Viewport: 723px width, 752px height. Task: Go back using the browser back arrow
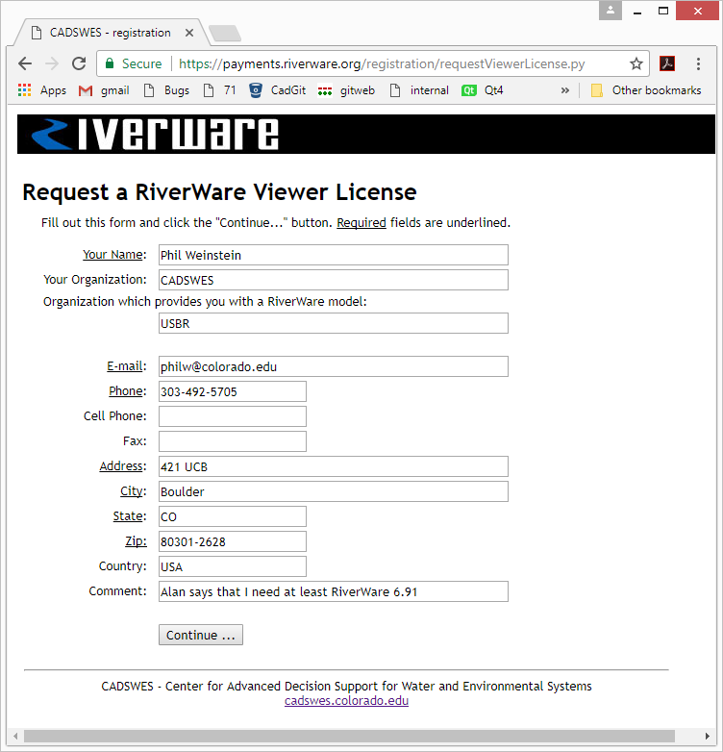25,63
